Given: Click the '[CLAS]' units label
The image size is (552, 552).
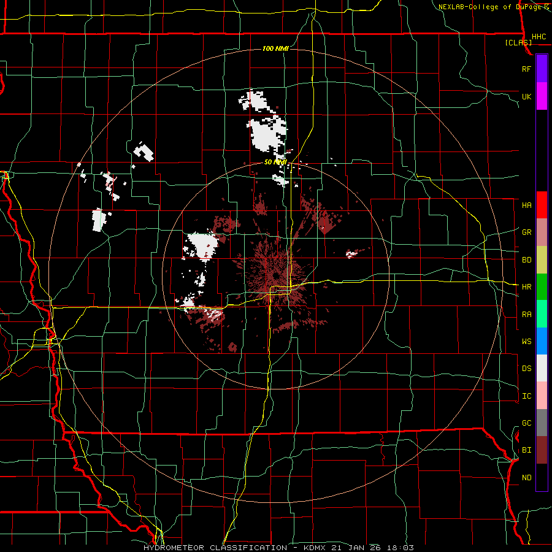Looking at the screenshot, I should [518, 43].
